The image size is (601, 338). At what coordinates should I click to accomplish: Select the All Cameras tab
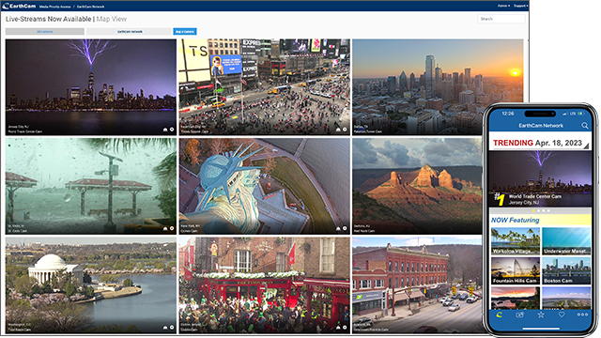45,31
